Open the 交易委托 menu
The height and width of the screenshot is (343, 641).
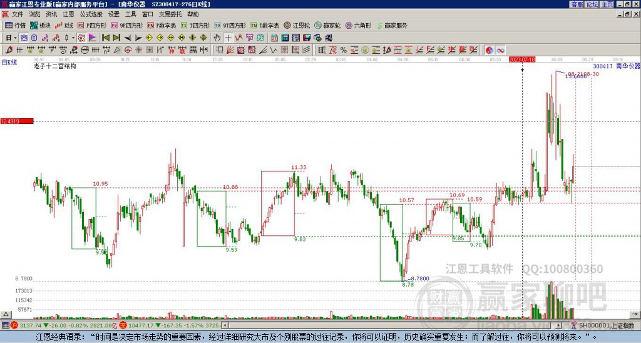pyautogui.click(x=170, y=14)
